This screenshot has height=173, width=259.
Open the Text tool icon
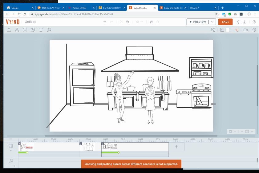pyautogui.click(x=41, y=30)
